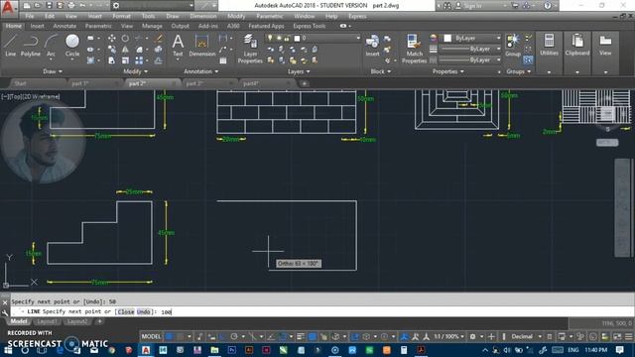Expand the Draw panel
Image resolution: width=635 pixels, height=357 pixels.
(x=53, y=71)
